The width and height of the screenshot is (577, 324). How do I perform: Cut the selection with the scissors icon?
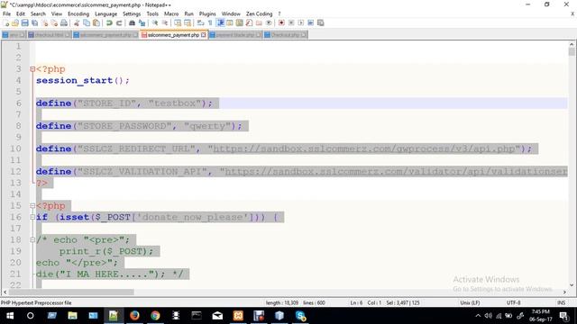[x=77, y=22]
